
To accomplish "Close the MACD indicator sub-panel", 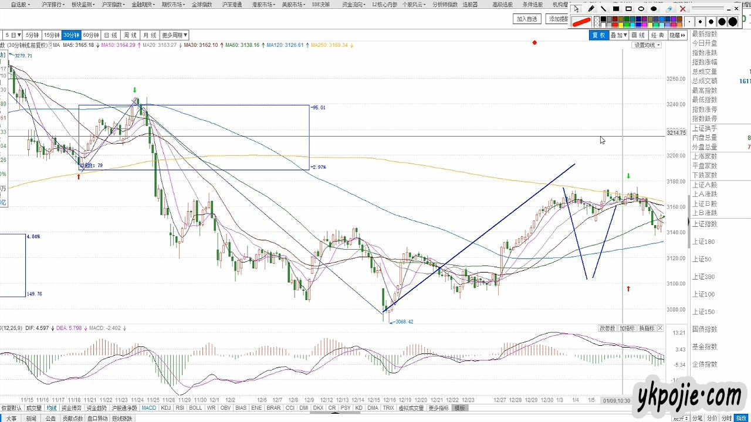I will pyautogui.click(x=660, y=328).
